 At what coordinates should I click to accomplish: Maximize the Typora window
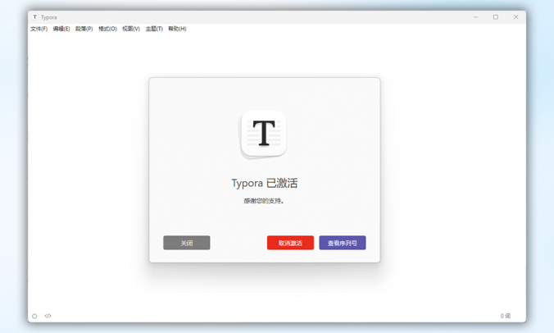[496, 17]
